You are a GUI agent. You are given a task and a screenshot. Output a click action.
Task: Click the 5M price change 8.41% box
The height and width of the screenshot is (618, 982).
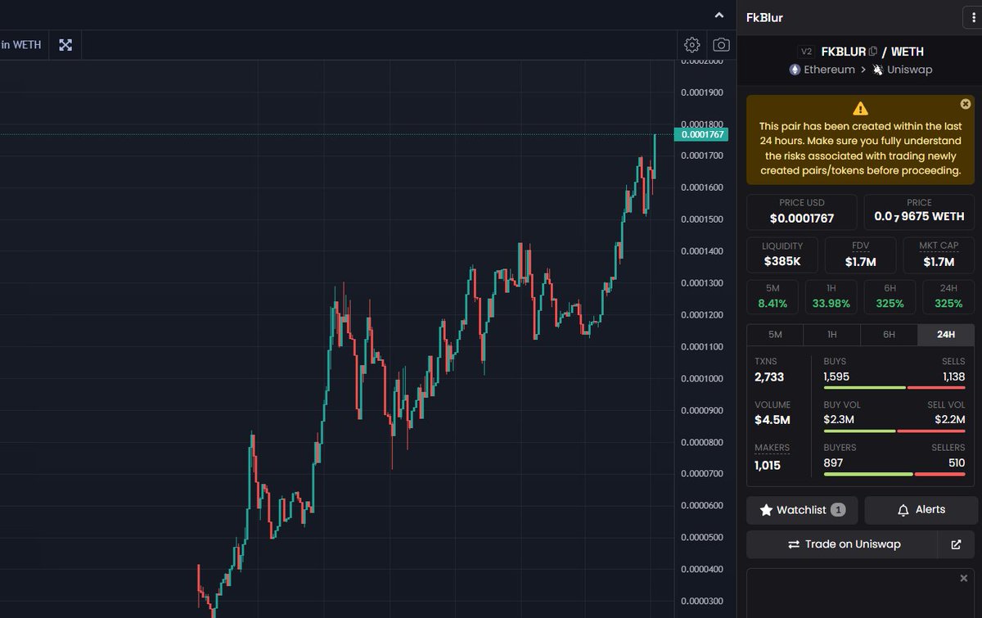click(773, 297)
